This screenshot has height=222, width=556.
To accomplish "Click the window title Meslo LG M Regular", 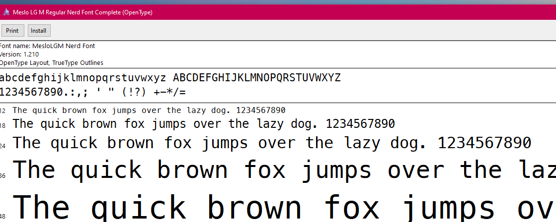I will coord(82,12).
